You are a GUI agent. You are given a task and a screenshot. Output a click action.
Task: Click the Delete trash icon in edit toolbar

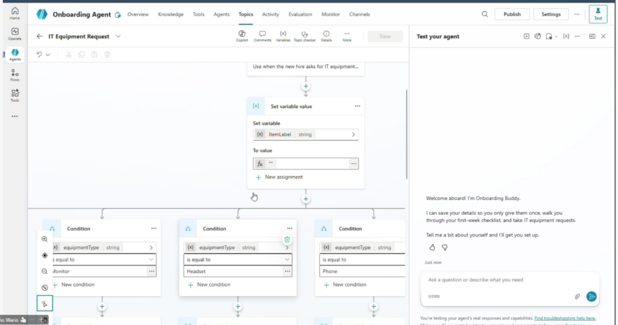(107, 54)
